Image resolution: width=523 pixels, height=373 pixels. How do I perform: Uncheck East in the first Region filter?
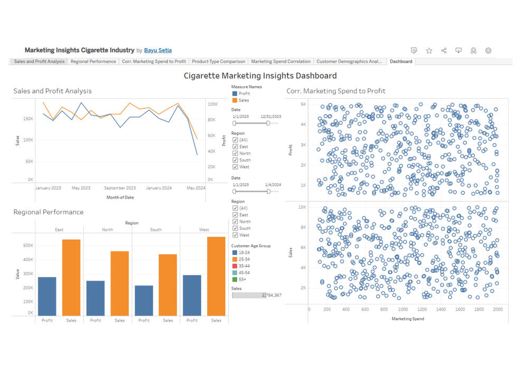tap(235, 147)
